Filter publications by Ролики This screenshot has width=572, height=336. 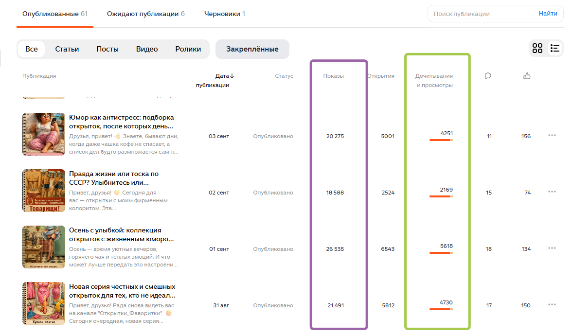(188, 49)
